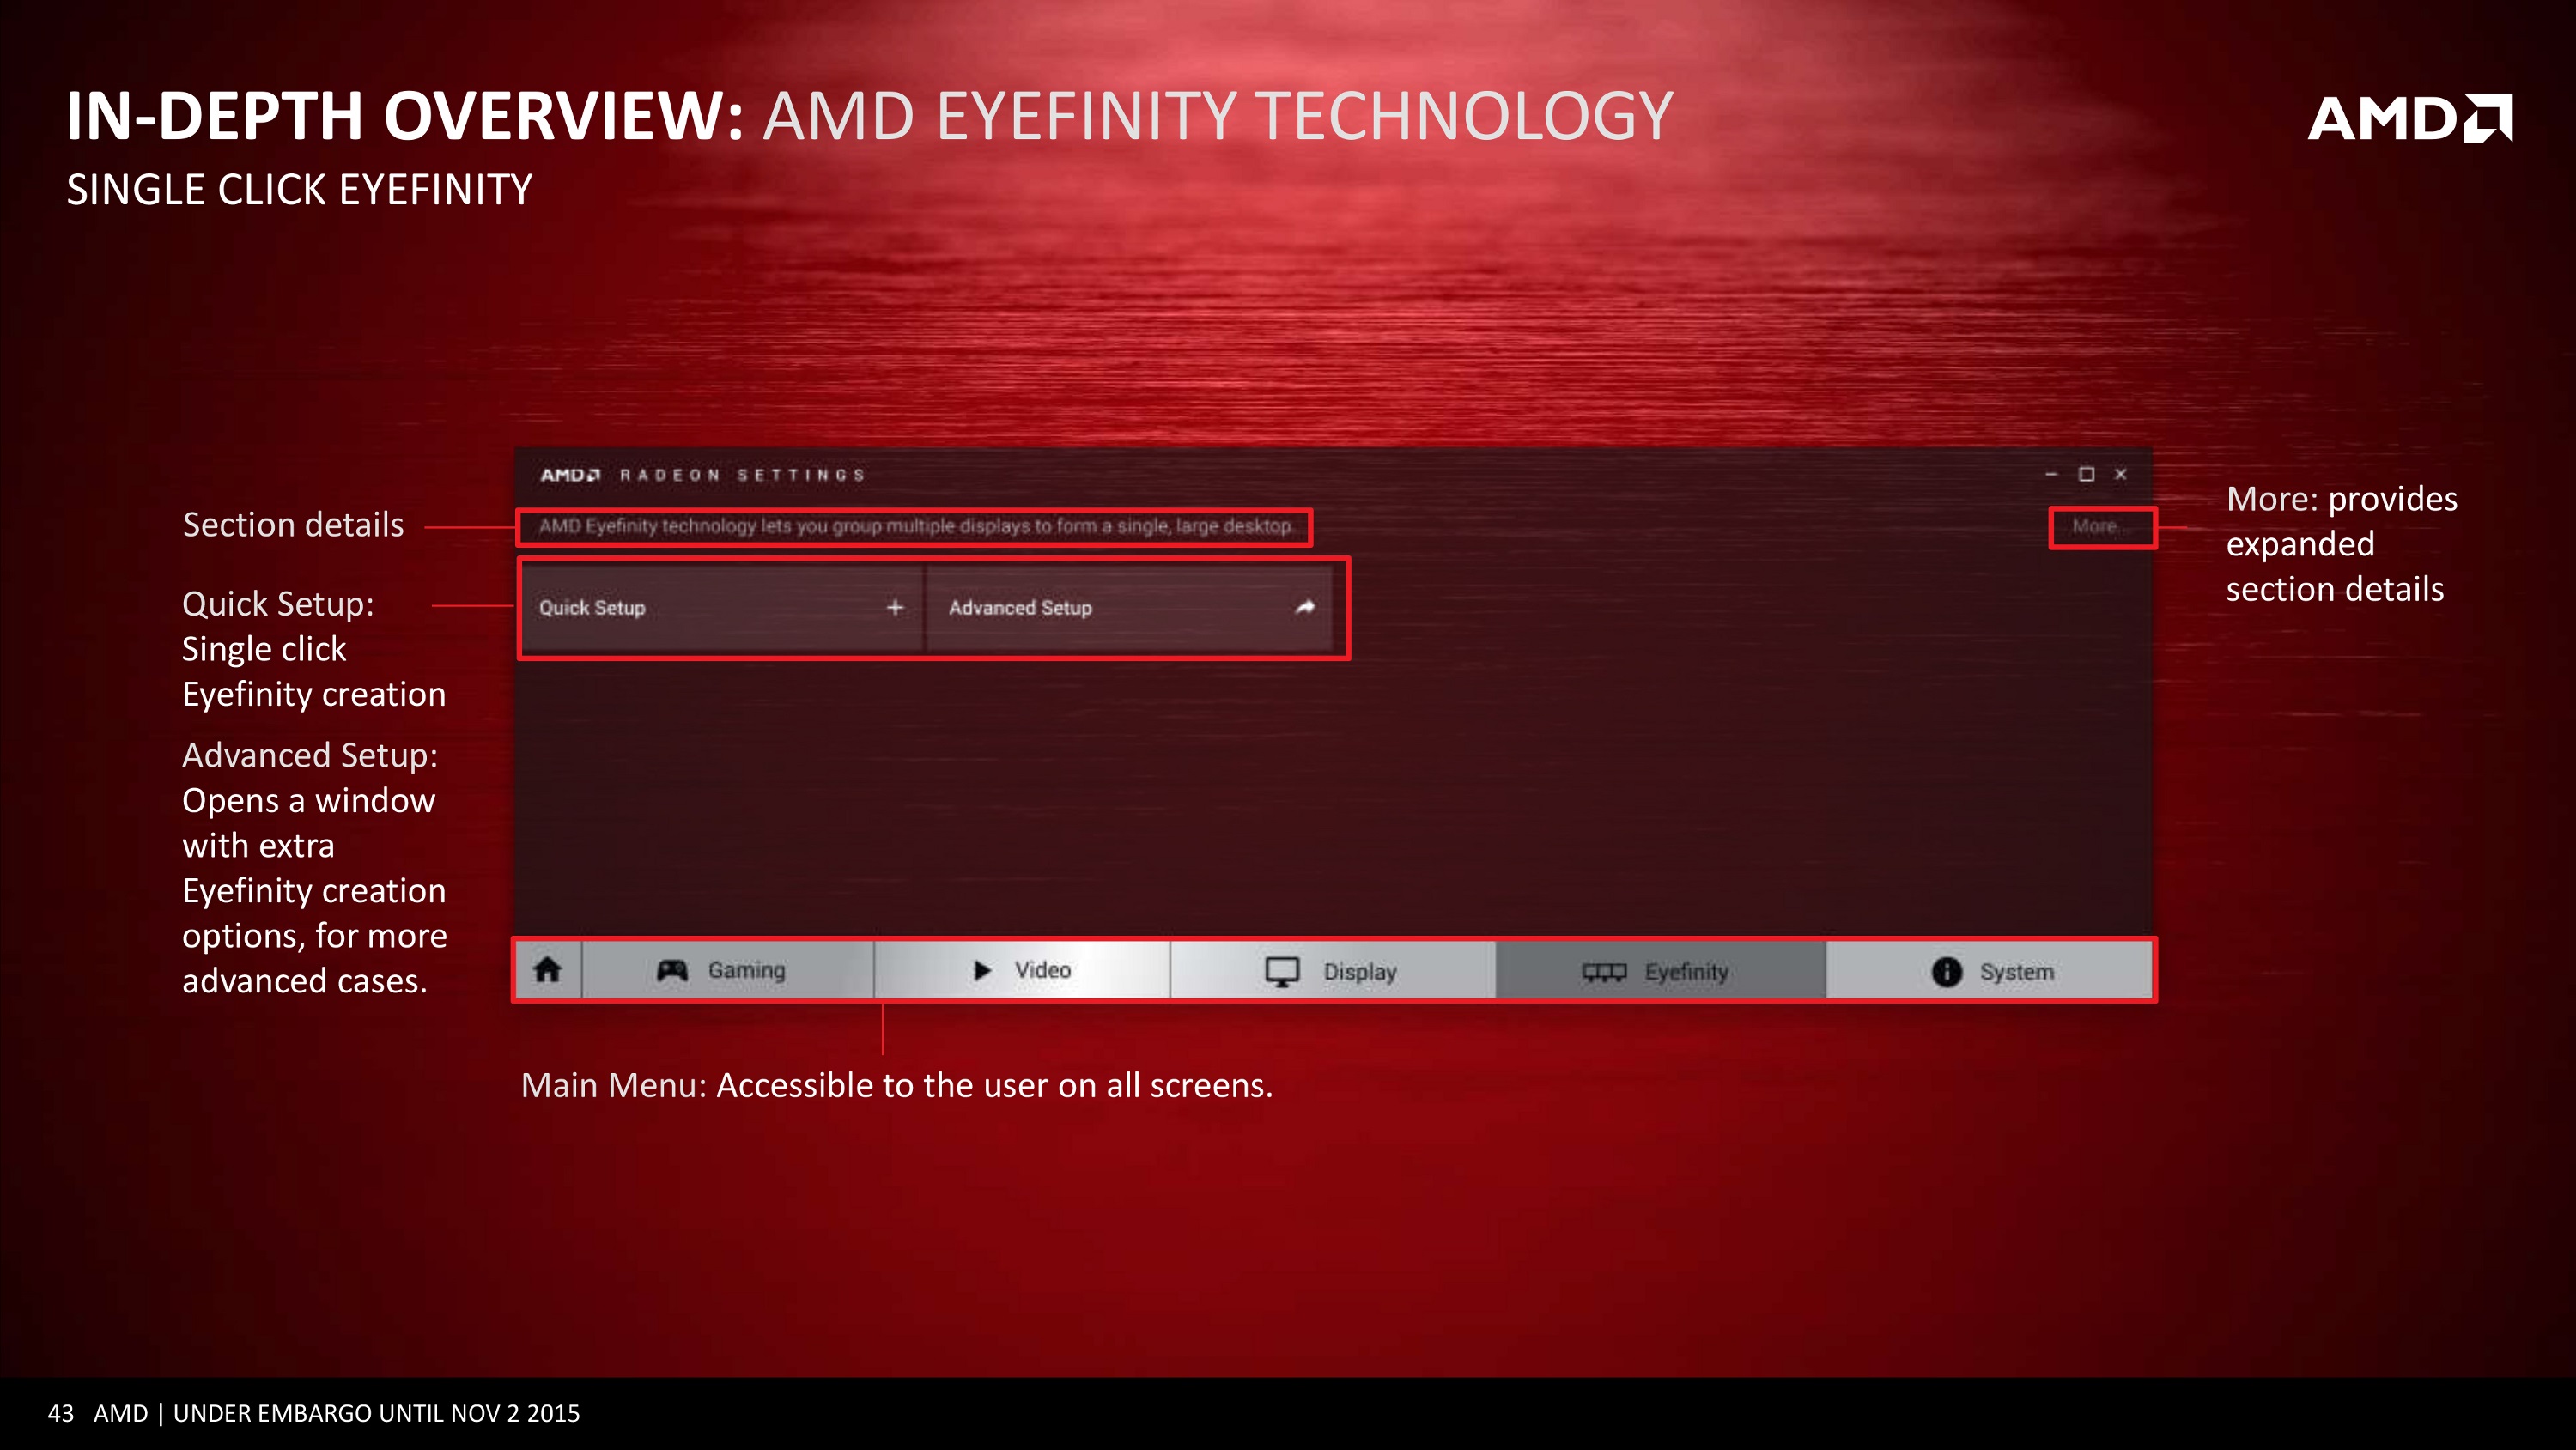Close the Radeon Settings window

pos(2120,474)
